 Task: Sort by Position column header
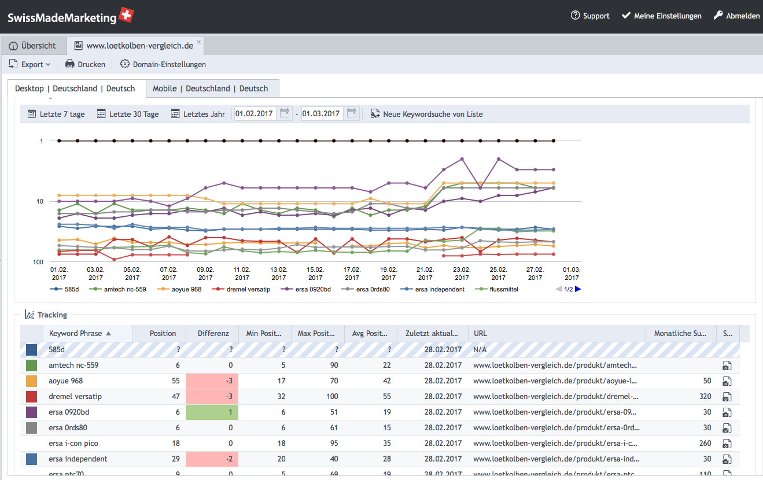pyautogui.click(x=159, y=333)
